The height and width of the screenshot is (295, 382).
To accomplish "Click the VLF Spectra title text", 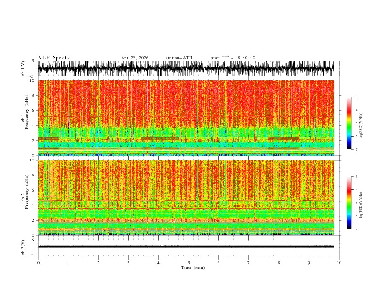I will tap(55, 58).
